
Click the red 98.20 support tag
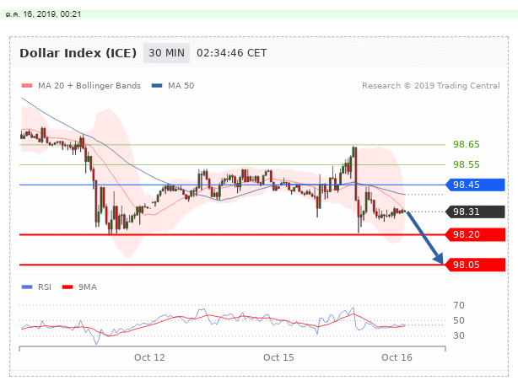[475, 234]
